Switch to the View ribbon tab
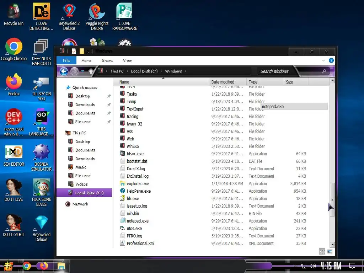 (127, 60)
